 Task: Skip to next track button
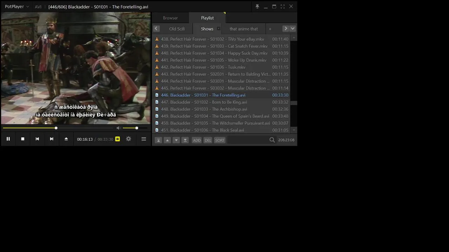52,139
